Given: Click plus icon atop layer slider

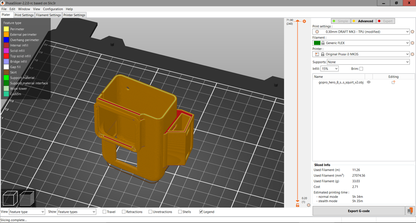Looking at the screenshot, I should pos(304,21).
